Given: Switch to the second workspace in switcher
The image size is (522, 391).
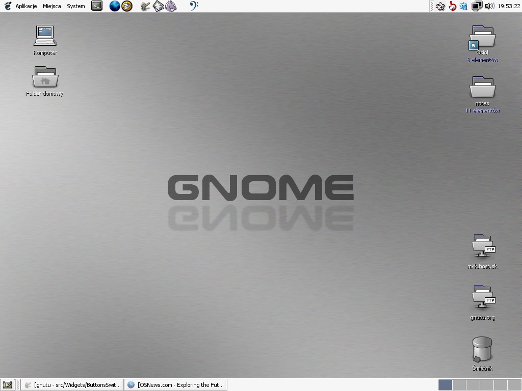Looking at the screenshot, I should [x=459, y=385].
